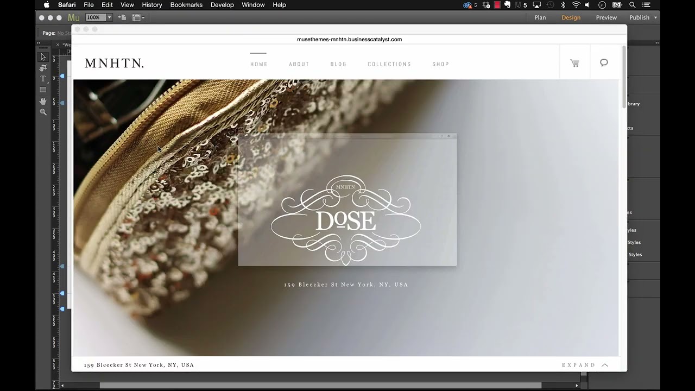Click the shopping cart icon on the website
The image size is (695, 391).
(x=574, y=63)
